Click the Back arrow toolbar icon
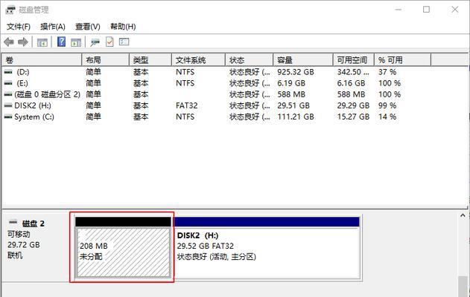 pyautogui.click(x=9, y=42)
